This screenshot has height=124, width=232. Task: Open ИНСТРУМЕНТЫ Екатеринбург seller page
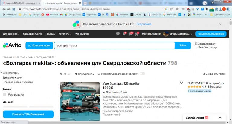coord(206,83)
